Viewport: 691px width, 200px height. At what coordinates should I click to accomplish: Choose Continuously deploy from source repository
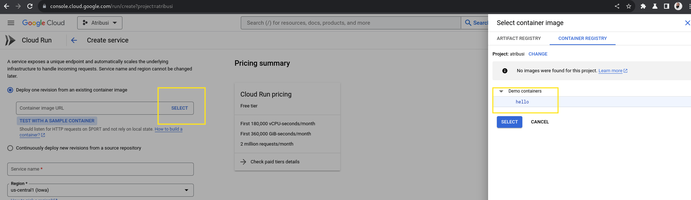[10, 148]
